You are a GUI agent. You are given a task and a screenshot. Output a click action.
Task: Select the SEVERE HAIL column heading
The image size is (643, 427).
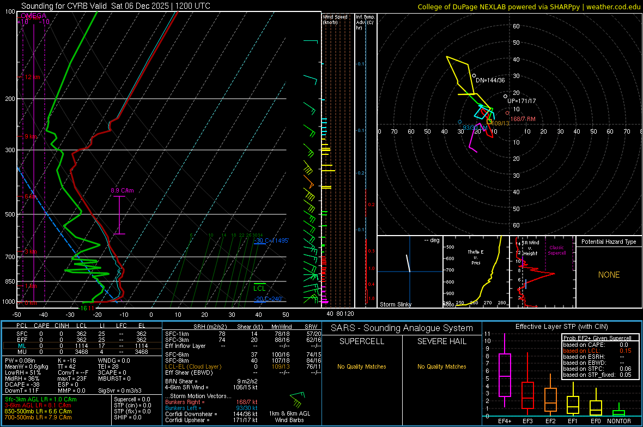pos(441,341)
